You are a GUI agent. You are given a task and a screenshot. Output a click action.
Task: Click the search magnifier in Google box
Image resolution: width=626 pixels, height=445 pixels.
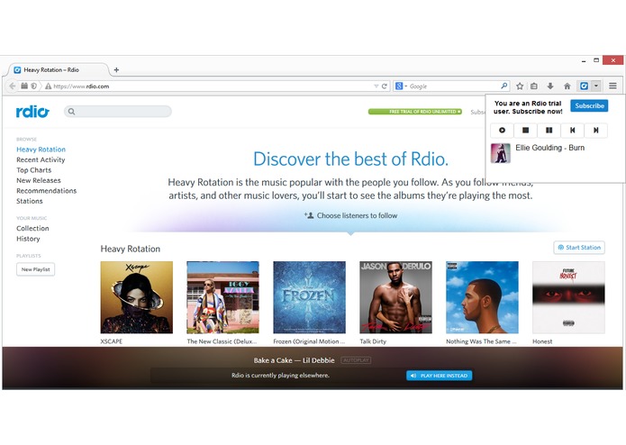(504, 86)
